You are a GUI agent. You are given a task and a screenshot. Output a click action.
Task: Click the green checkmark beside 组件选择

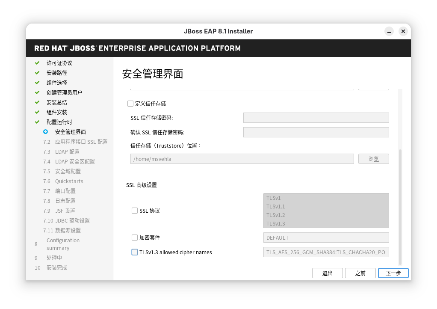[37, 83]
